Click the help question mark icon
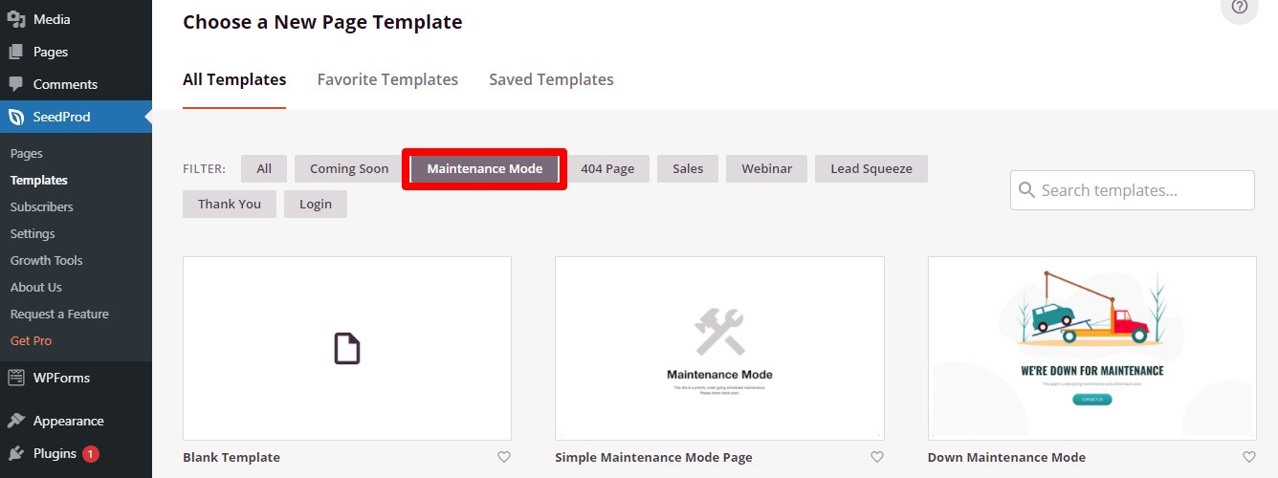The width and height of the screenshot is (1278, 478). point(1240,7)
